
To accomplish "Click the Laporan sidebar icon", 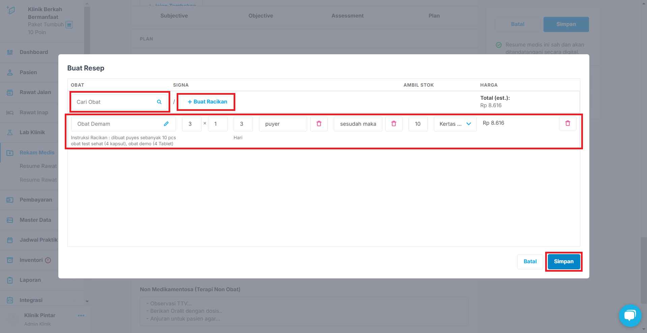I will tap(10, 280).
